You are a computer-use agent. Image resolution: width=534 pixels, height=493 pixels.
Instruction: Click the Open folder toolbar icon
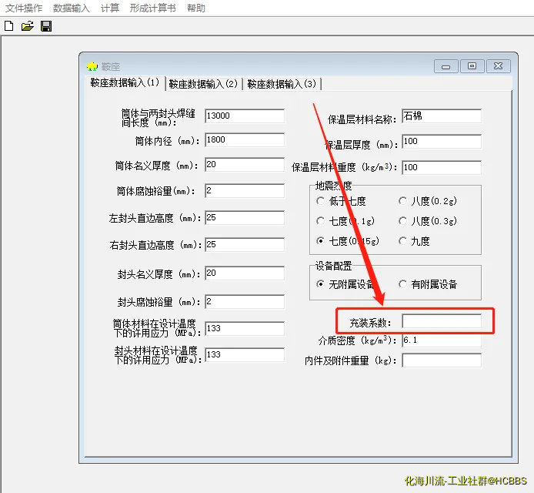[x=28, y=26]
